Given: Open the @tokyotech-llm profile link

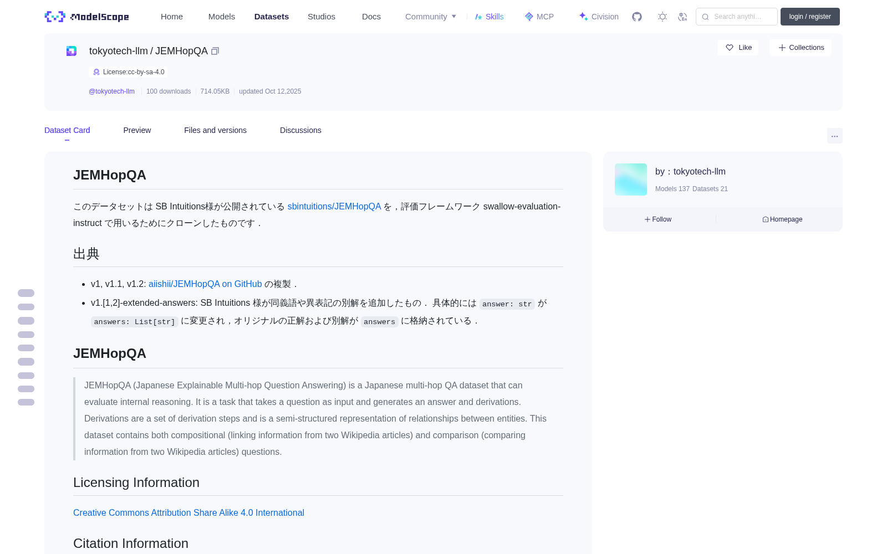Looking at the screenshot, I should pos(111,91).
